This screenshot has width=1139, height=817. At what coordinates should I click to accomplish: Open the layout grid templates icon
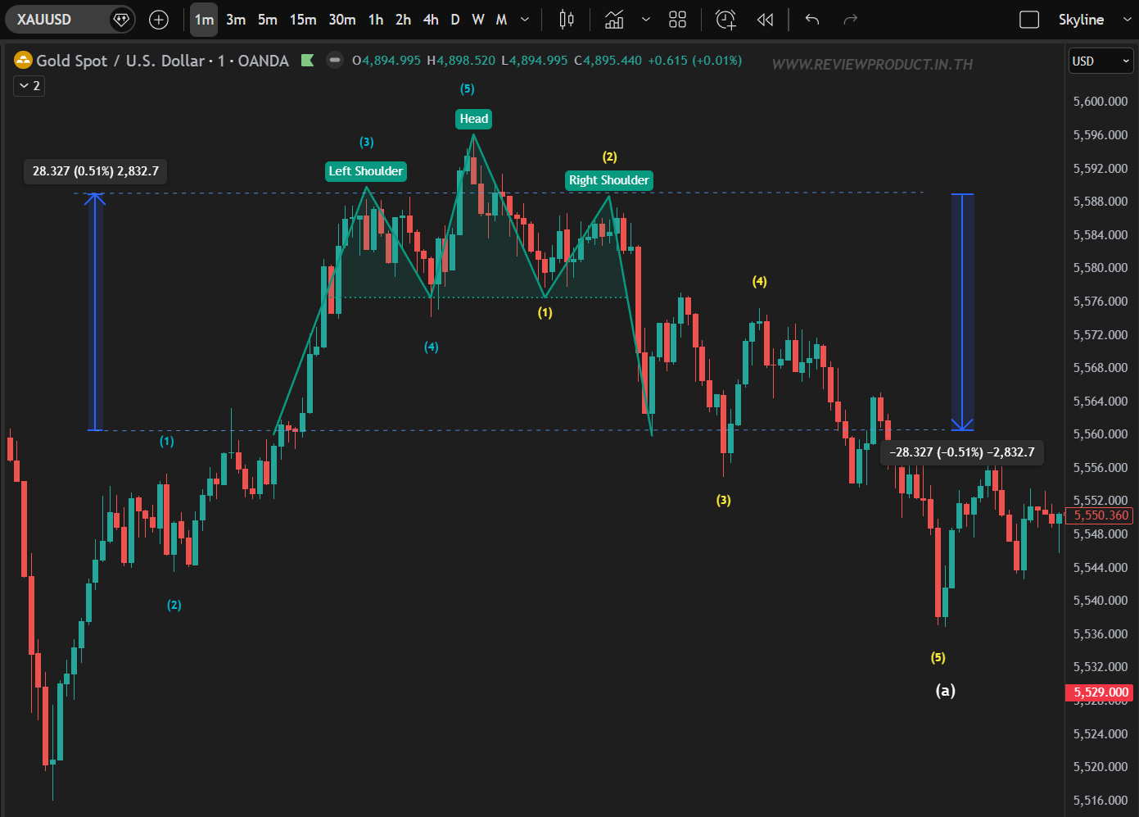[677, 20]
